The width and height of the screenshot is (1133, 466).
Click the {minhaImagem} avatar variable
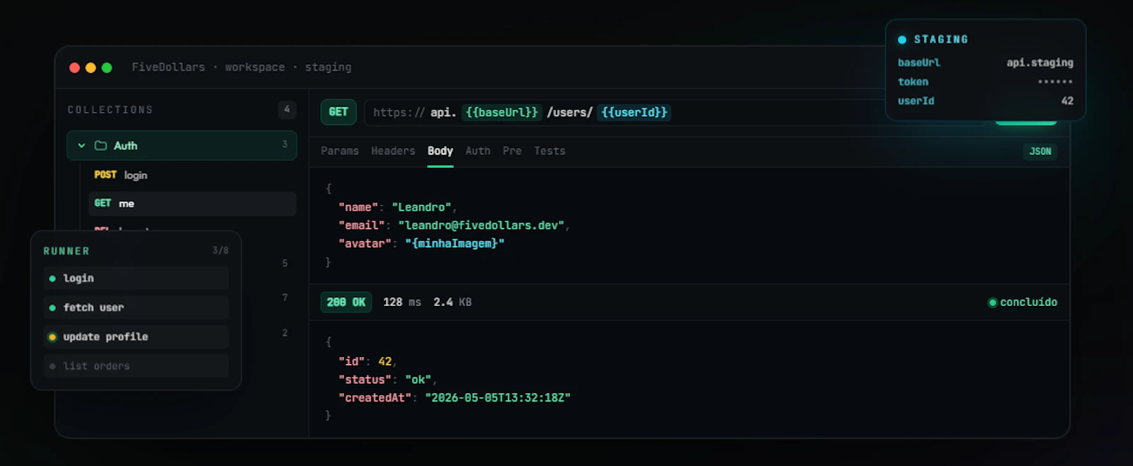click(x=455, y=244)
